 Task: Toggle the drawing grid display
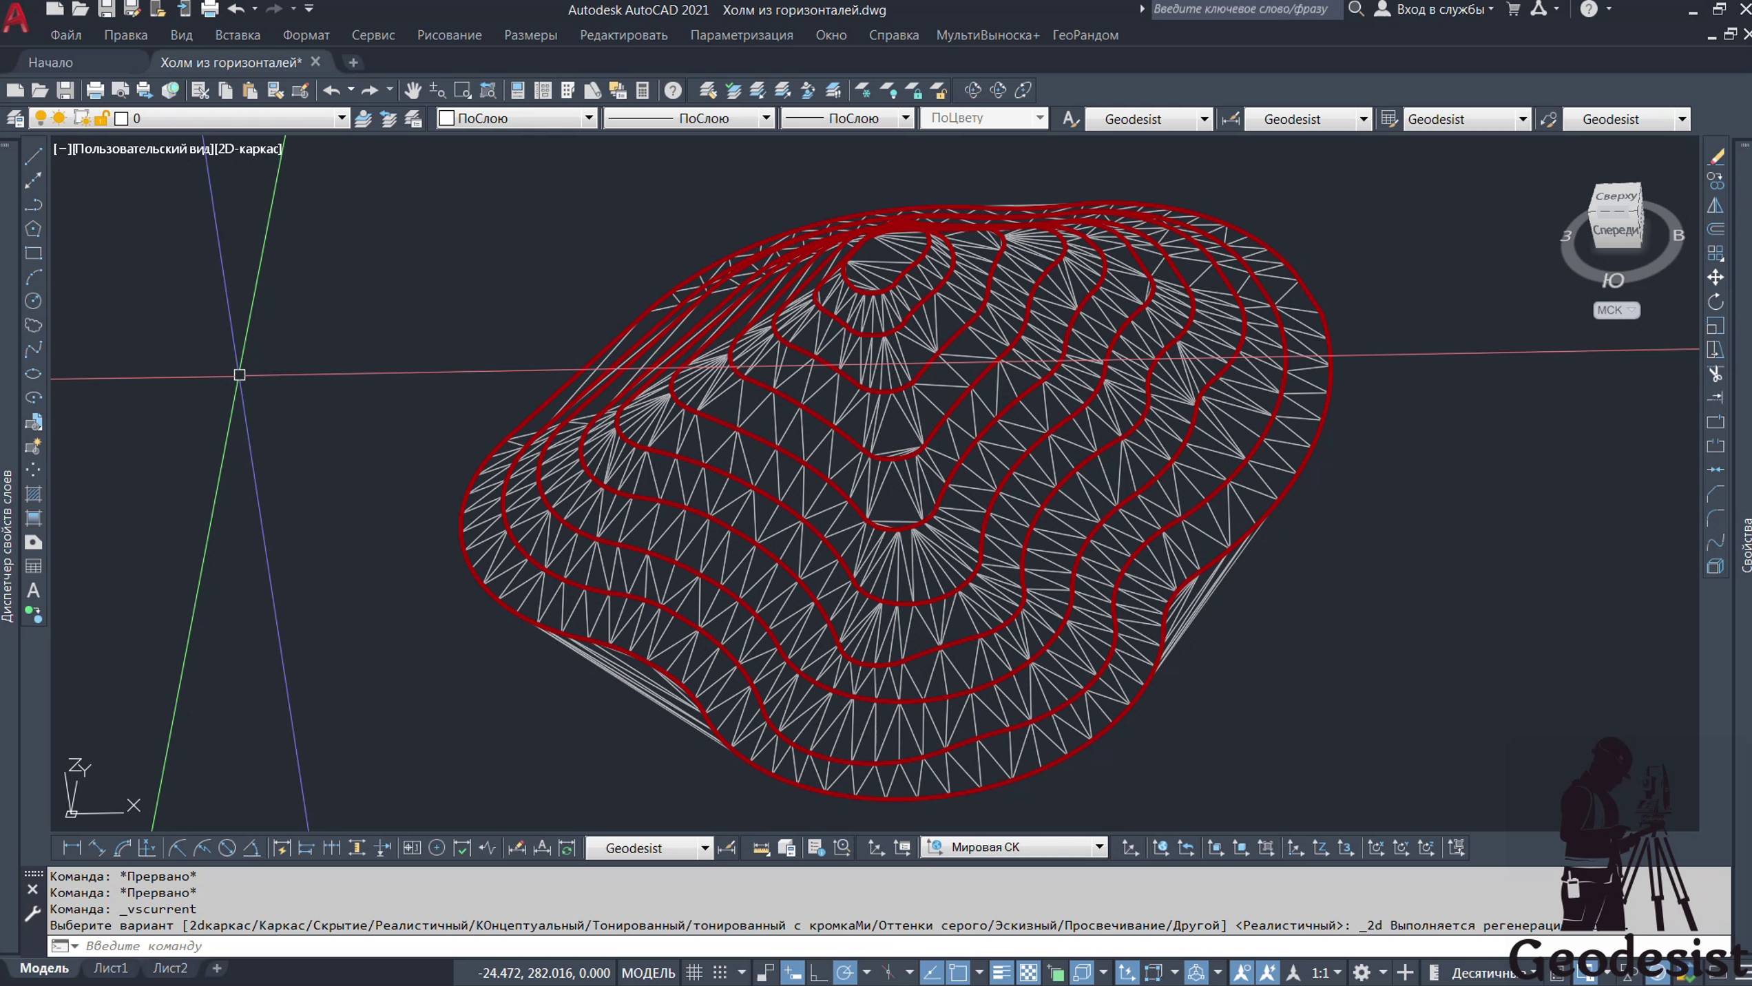[x=694, y=972]
